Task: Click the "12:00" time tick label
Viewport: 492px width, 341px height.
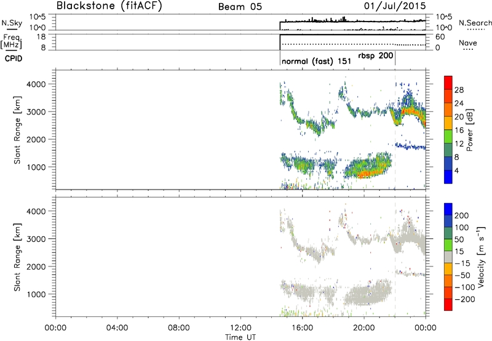Action: (x=240, y=328)
